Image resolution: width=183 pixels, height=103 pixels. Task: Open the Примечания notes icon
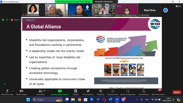pyautogui.click(x=144, y=92)
